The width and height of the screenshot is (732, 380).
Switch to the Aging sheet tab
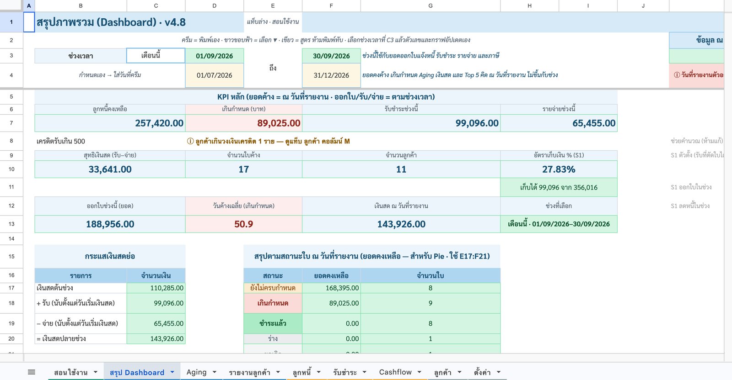click(196, 372)
